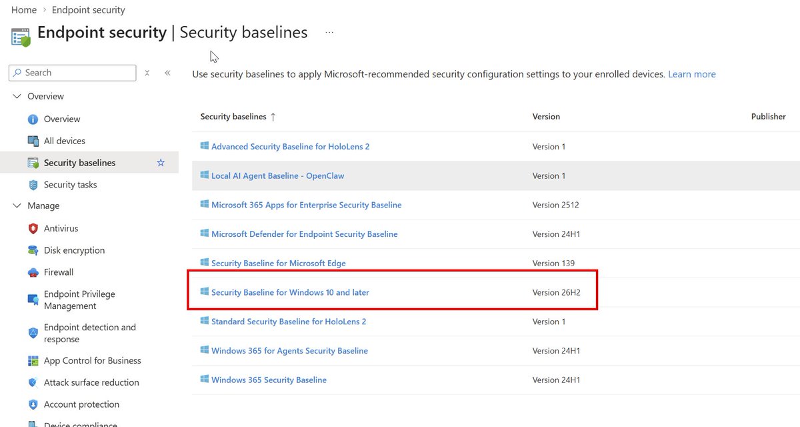Go to Home breadcrumb
The image size is (800, 427).
pyautogui.click(x=24, y=10)
